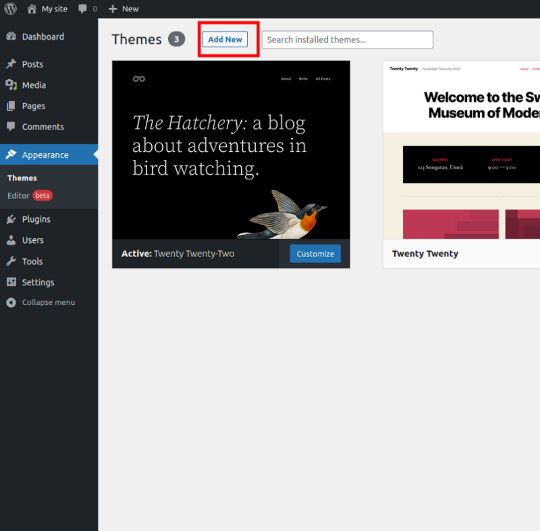Open the Editor beta submenu item

30,196
